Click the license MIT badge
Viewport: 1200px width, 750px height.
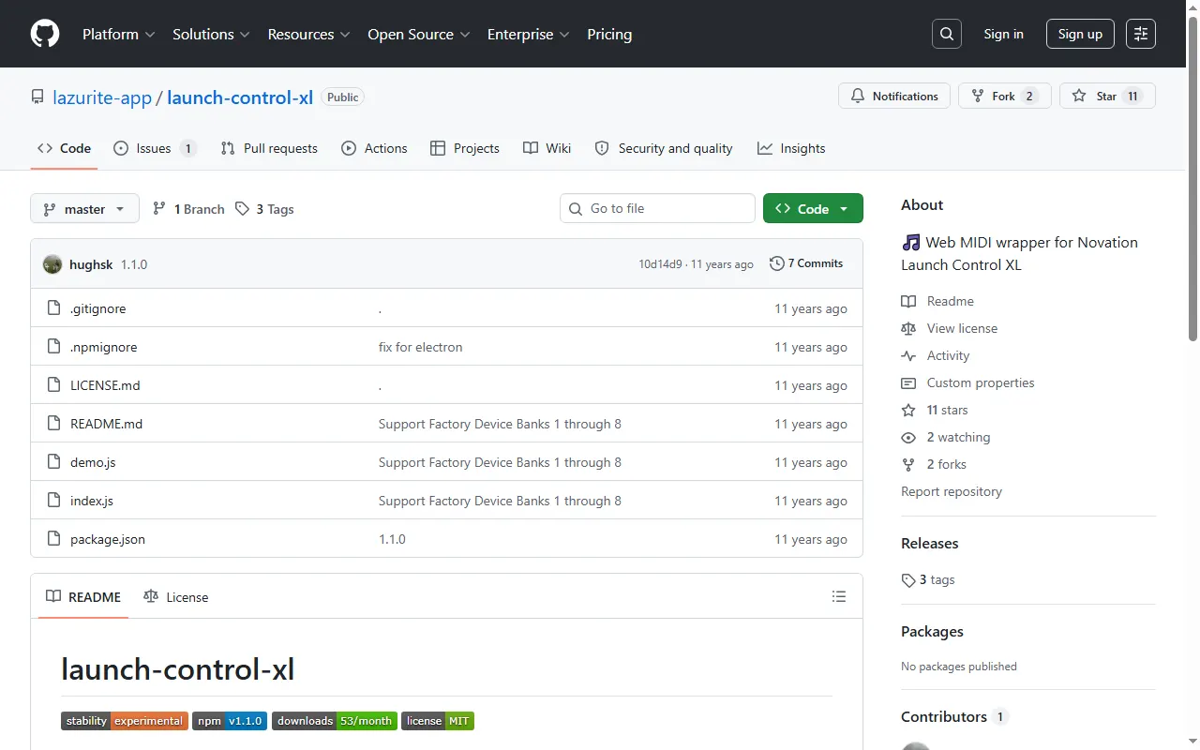click(x=438, y=721)
